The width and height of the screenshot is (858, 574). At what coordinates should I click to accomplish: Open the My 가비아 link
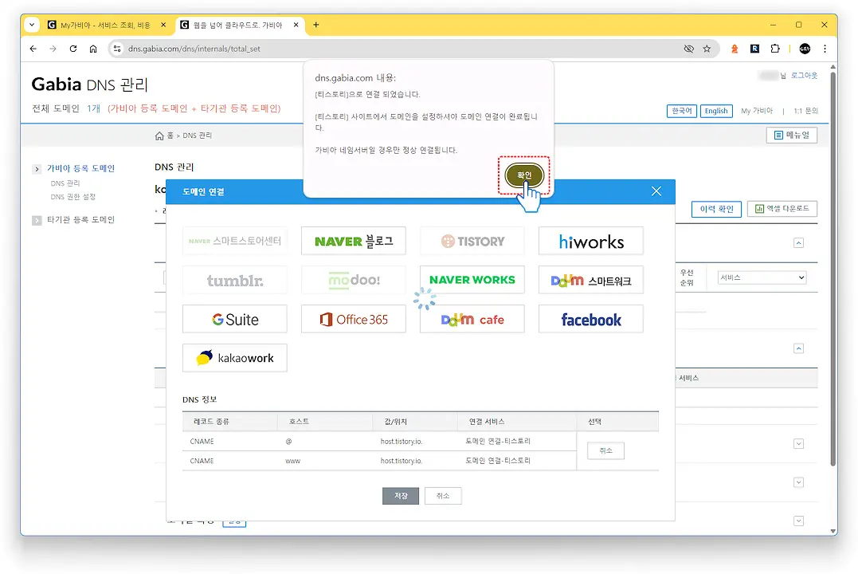(x=756, y=111)
